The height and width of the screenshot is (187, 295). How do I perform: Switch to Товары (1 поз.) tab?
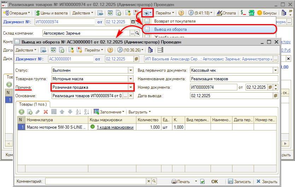click(33, 104)
